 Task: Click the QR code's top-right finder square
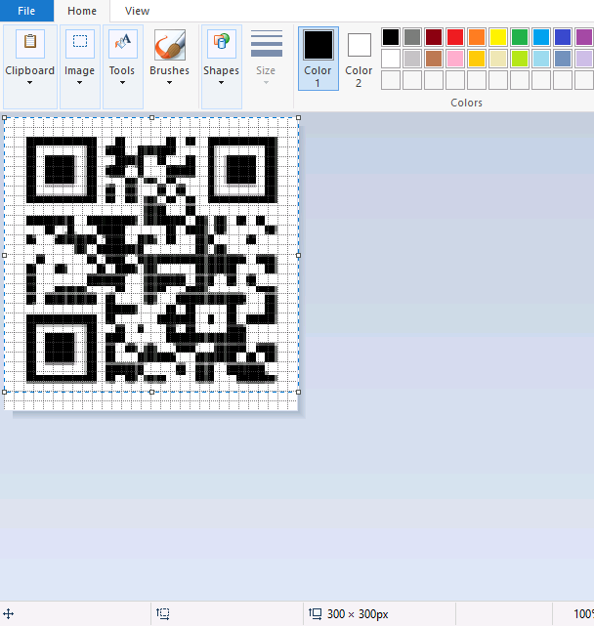(242, 170)
